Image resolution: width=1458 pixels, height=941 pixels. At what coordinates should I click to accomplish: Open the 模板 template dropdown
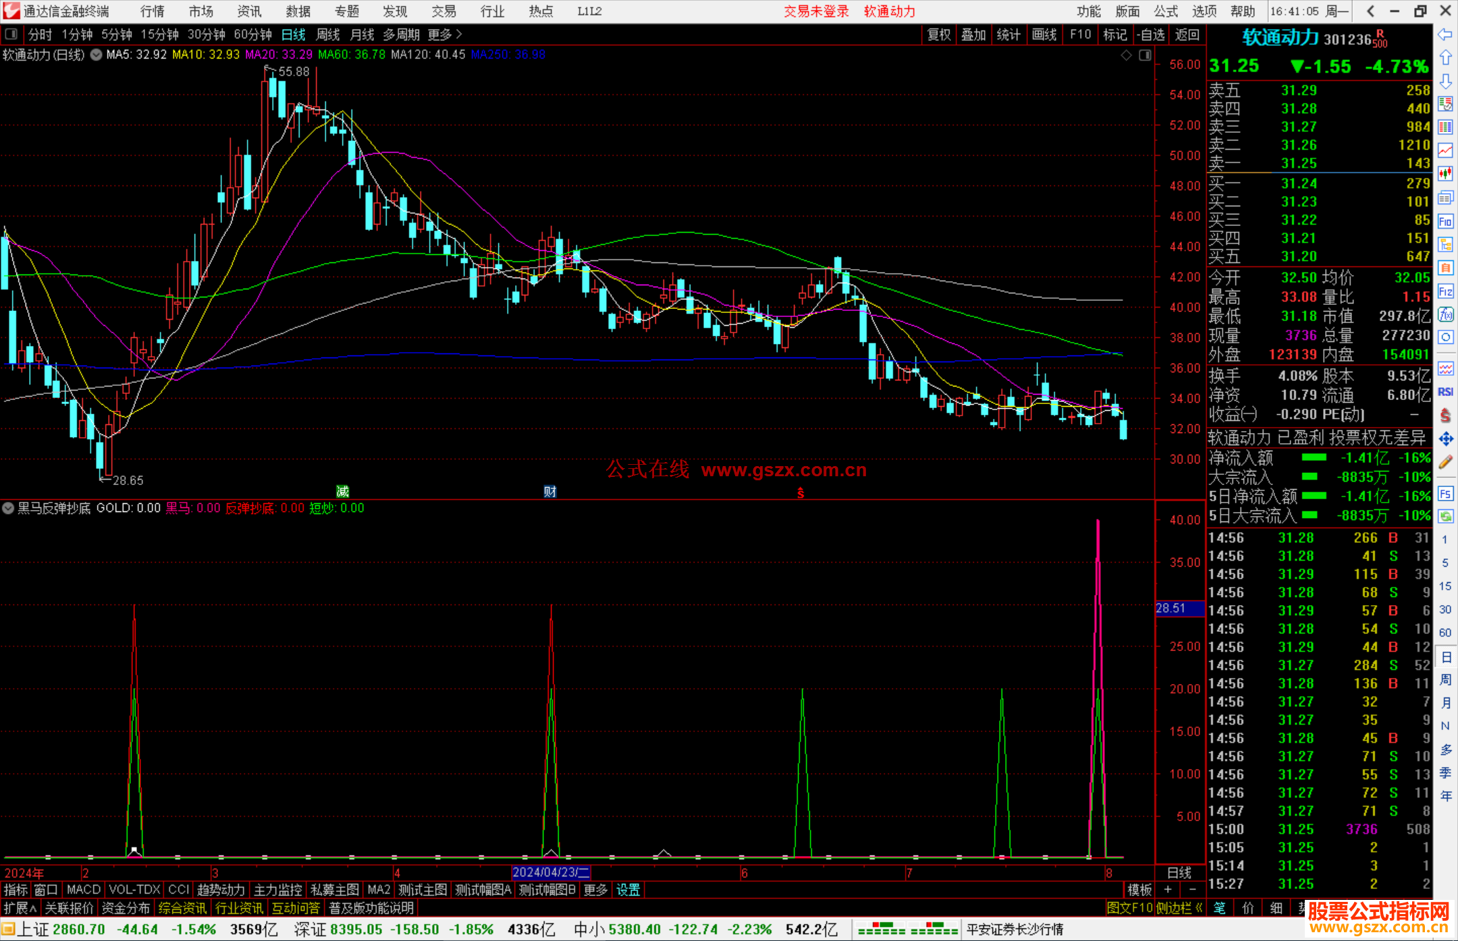click(x=1139, y=890)
